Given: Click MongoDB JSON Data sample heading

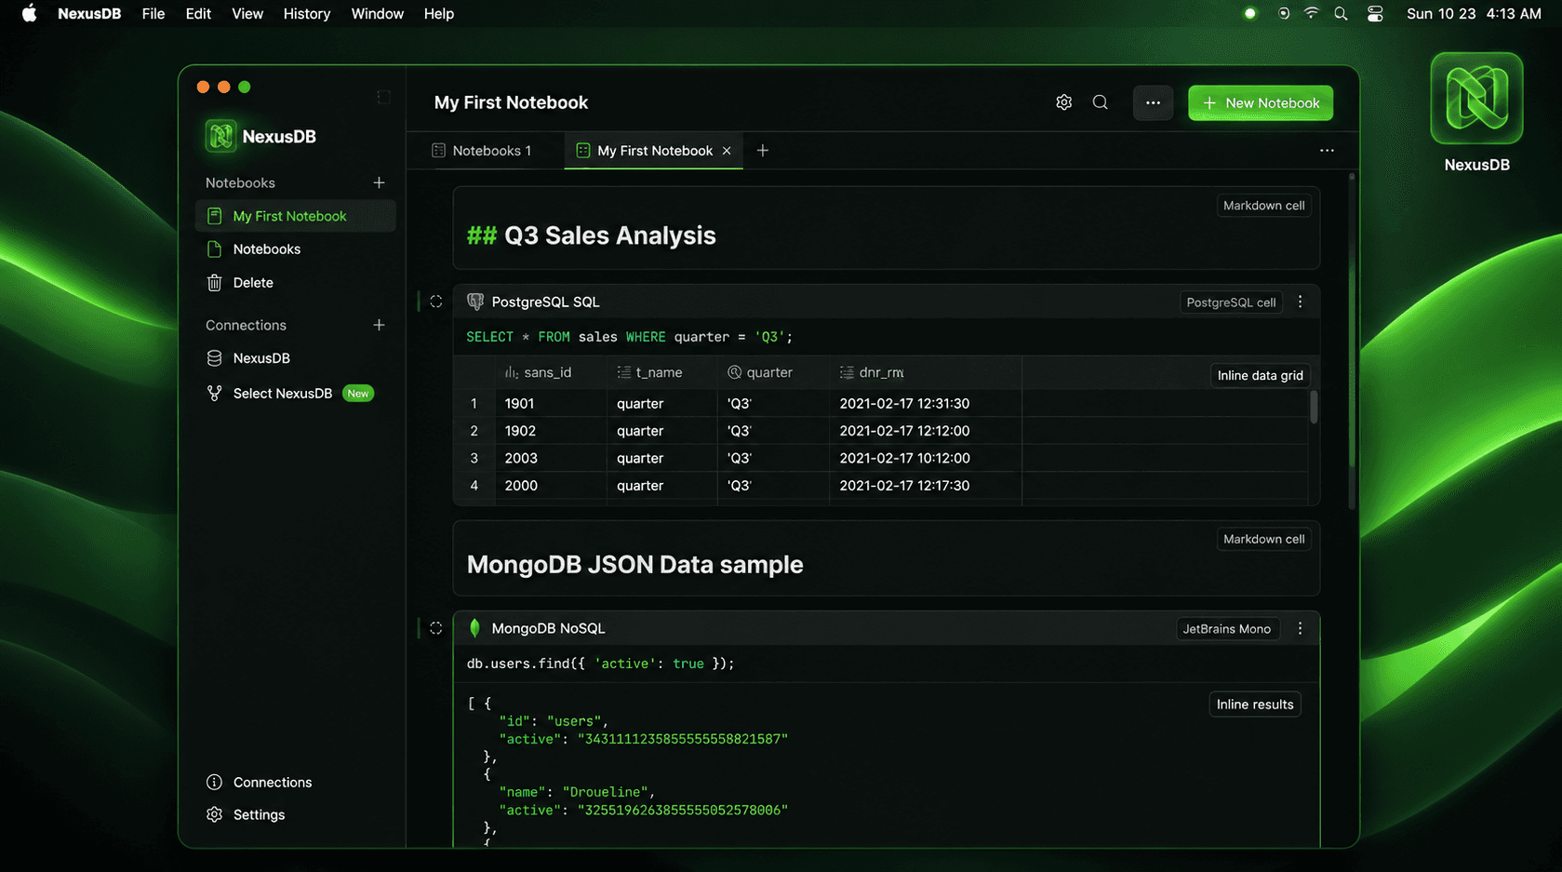Looking at the screenshot, I should (x=634, y=565).
